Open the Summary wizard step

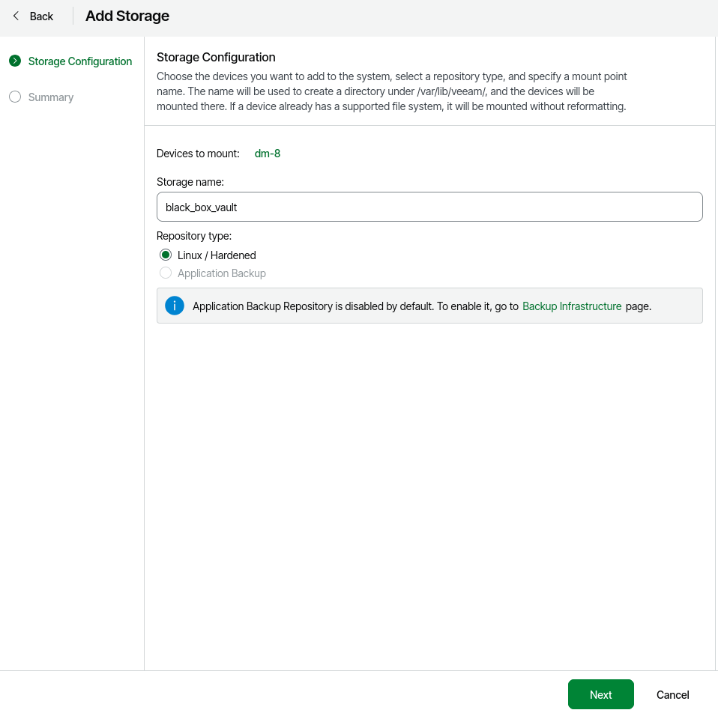coord(41,97)
